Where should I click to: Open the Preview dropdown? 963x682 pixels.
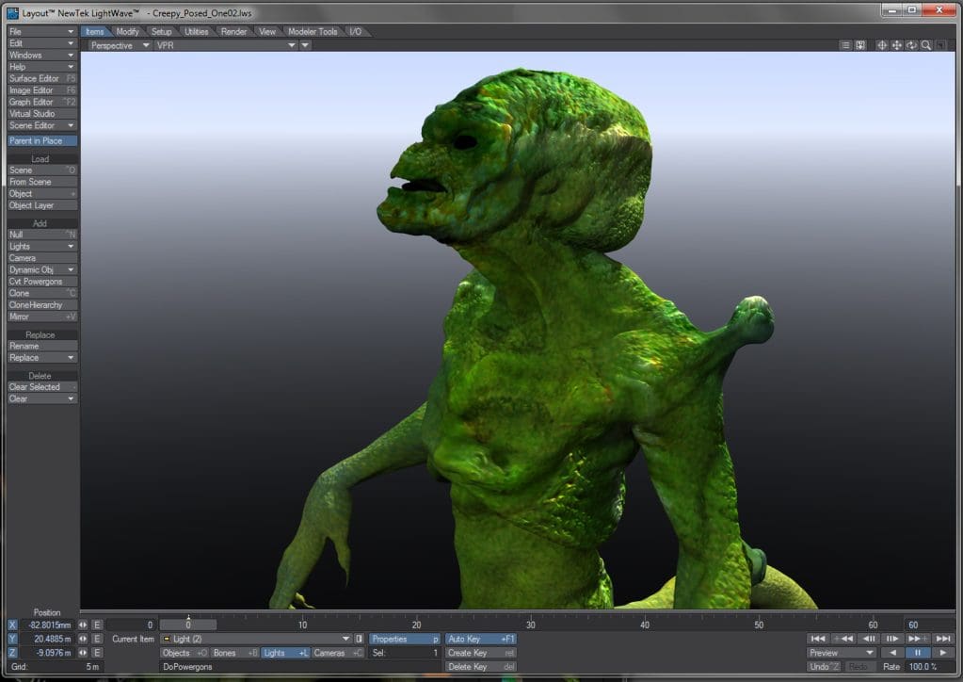[842, 653]
